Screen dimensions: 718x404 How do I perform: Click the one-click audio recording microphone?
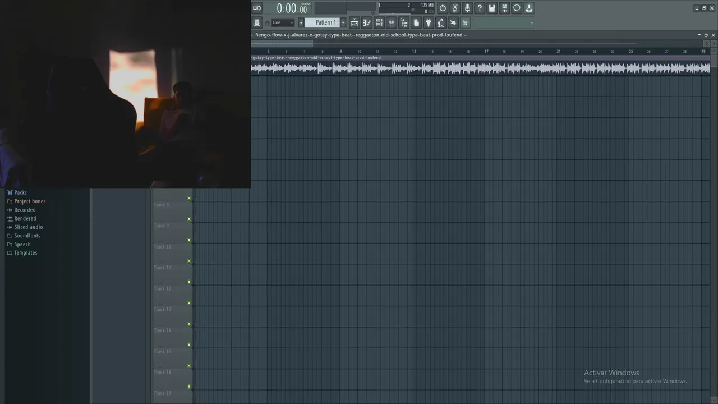click(467, 8)
